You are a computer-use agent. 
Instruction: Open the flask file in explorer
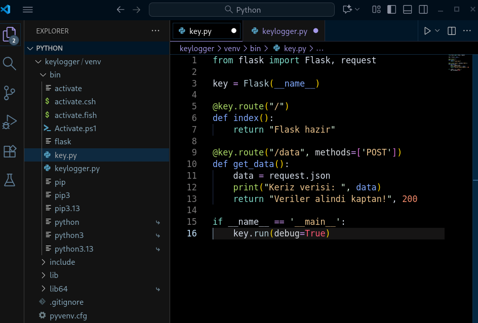97,142
